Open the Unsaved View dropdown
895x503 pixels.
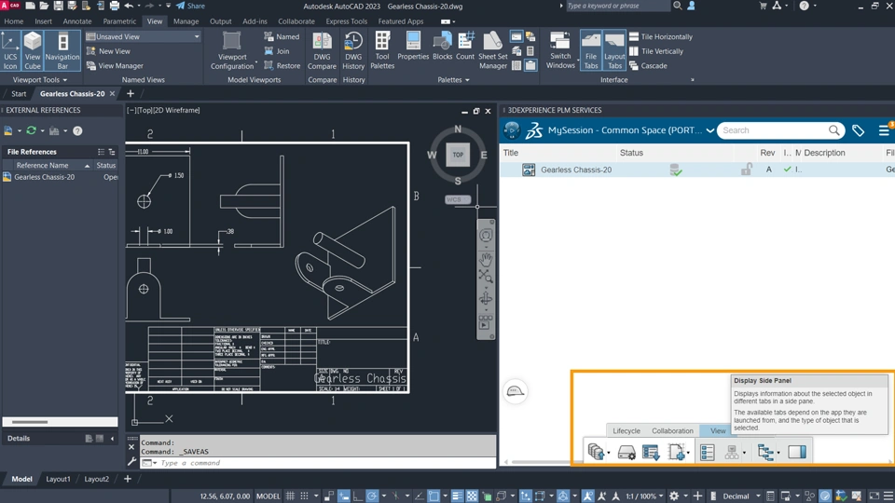pos(143,36)
